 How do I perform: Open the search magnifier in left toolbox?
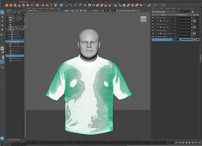[2, 67]
